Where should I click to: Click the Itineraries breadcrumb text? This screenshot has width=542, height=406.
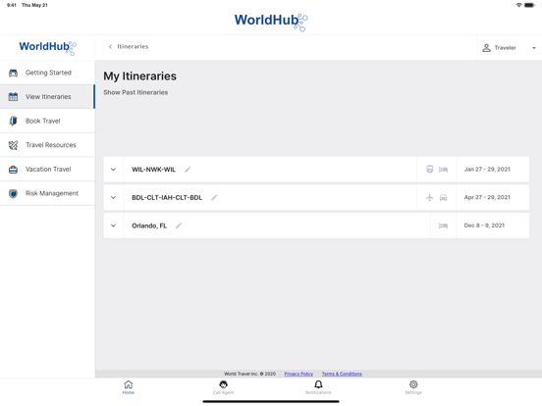[133, 47]
